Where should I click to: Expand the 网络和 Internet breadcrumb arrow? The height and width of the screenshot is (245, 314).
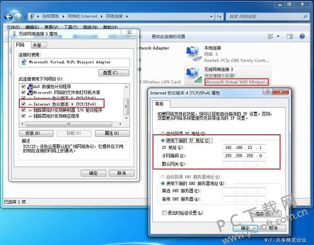pos(102,16)
